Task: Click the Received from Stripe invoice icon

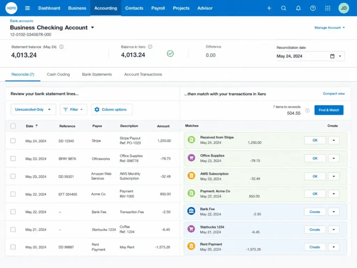Action: coord(191,140)
